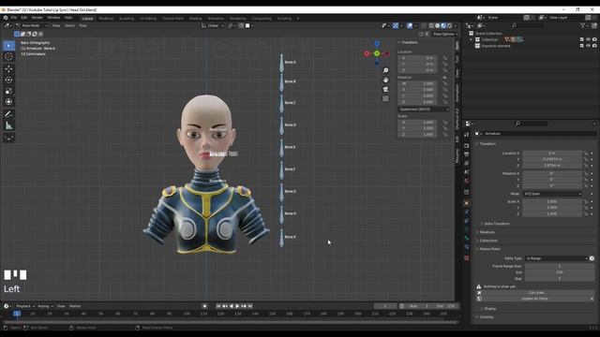Toggle exclude checkbox for Collection row

(x=581, y=39)
